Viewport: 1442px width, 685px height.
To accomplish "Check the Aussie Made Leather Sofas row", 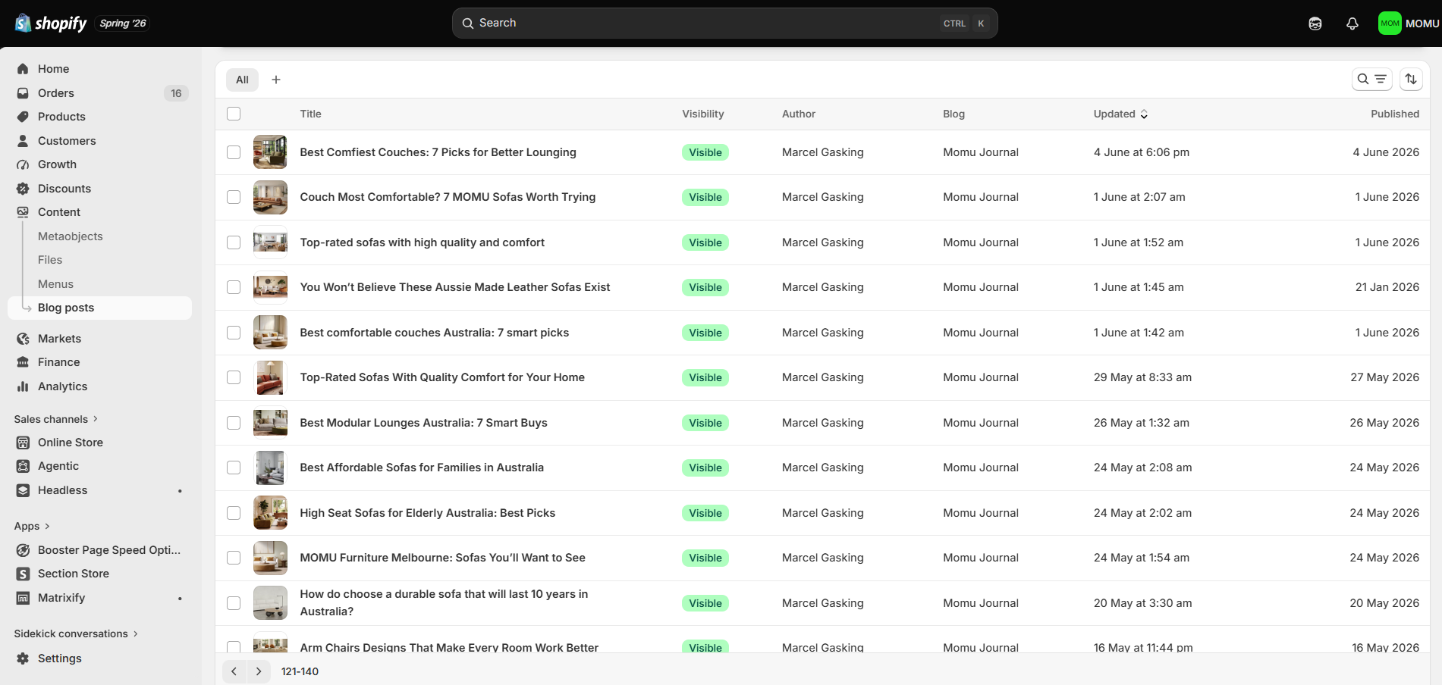I will tap(234, 287).
